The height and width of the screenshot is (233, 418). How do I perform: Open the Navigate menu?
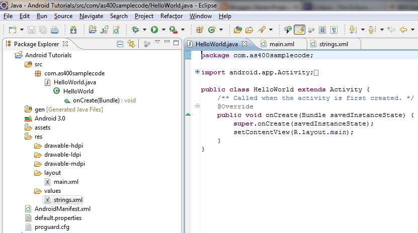pyautogui.click(x=92, y=16)
